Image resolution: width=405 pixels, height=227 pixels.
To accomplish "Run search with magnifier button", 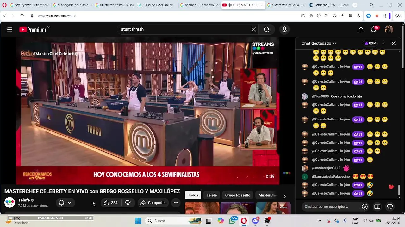I will coord(266,29).
